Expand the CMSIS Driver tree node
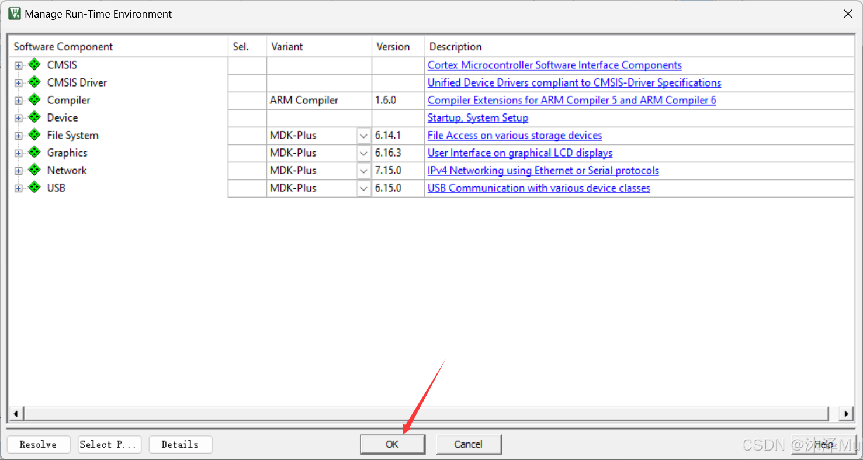Viewport: 863px width, 460px height. pos(19,83)
